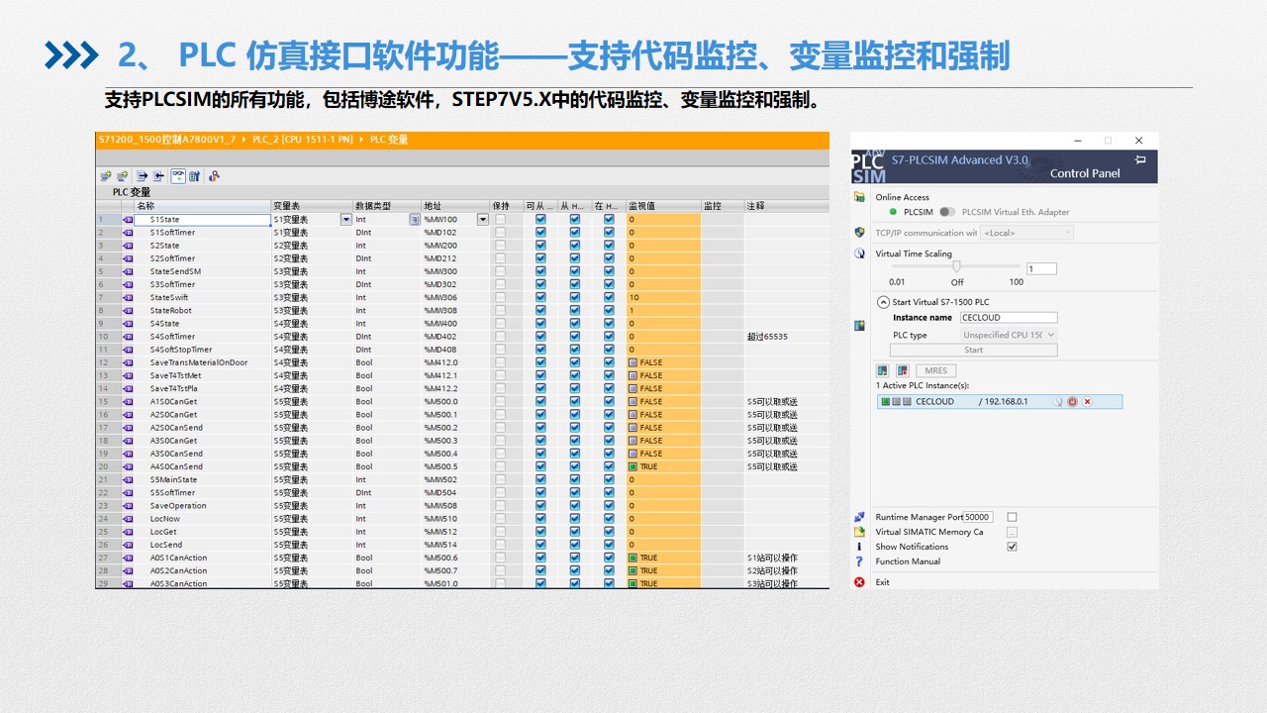Click the Virtual SIMATIC Memory Card browse button

(x=1012, y=532)
